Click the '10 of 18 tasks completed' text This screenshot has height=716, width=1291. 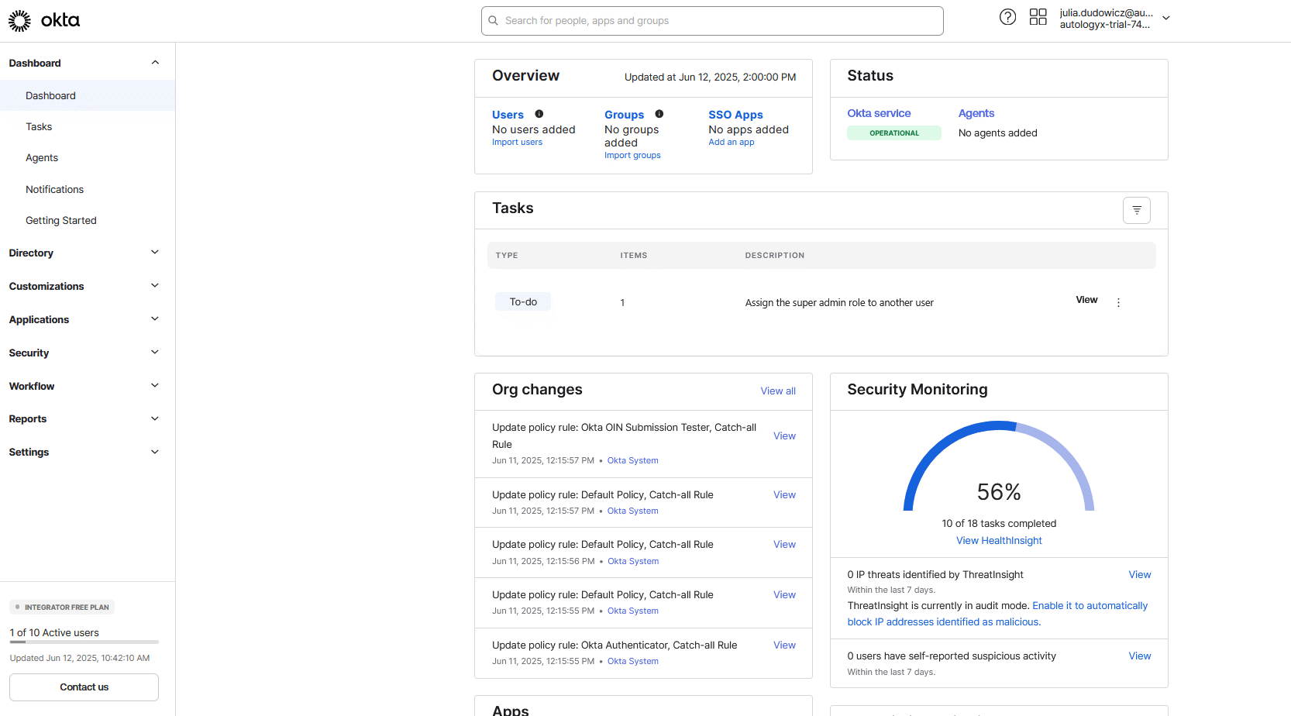point(999,524)
